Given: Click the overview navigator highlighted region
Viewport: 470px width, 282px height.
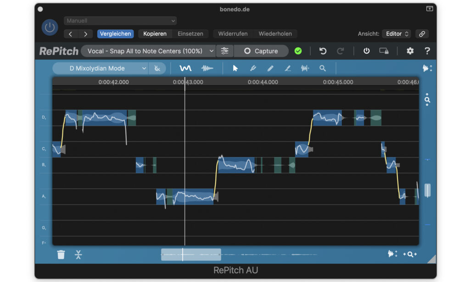Looking at the screenshot, I should coord(191,254).
